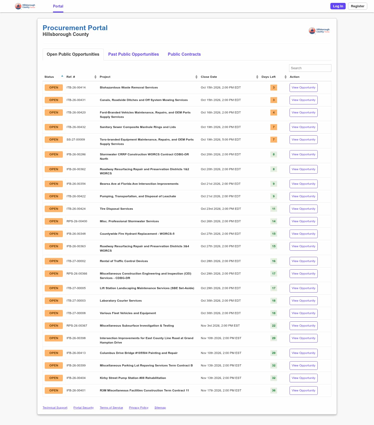View opportunity for Biohazardous Waste Removal Services
The width and height of the screenshot is (374, 425).
click(303, 87)
